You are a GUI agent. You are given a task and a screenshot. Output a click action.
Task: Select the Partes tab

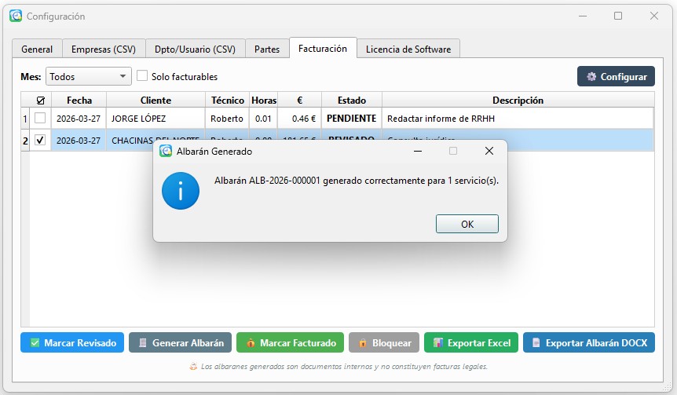[x=267, y=49]
